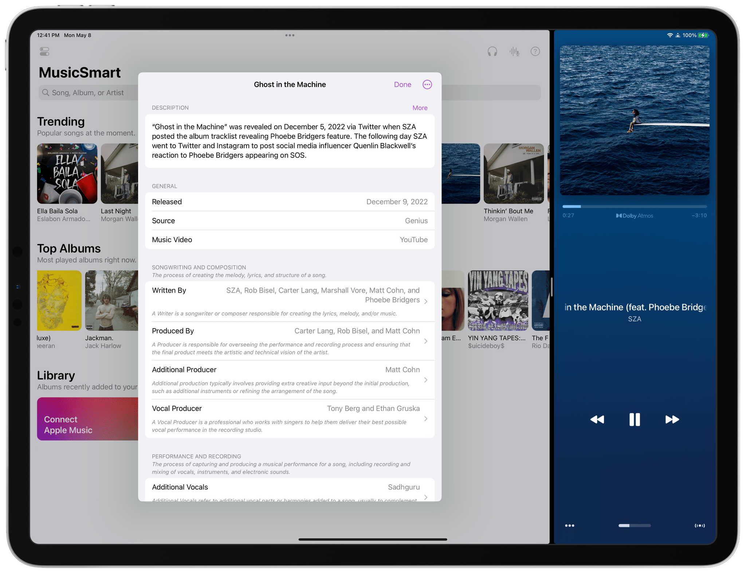Click the help question mark icon

tap(535, 51)
